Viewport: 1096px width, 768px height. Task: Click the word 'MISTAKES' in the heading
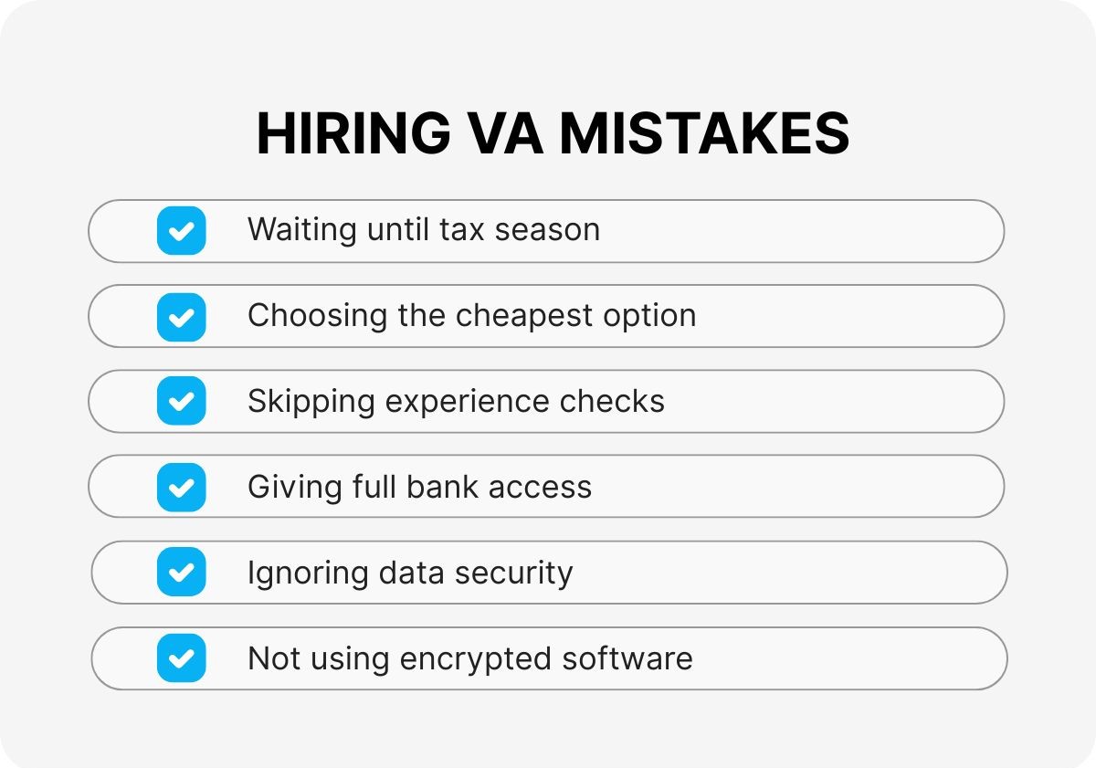click(x=704, y=134)
